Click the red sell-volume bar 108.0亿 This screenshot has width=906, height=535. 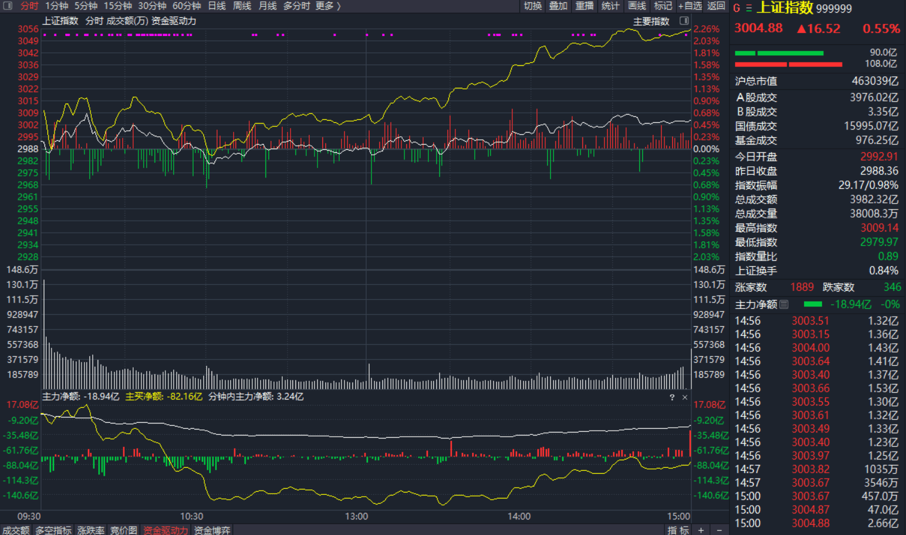click(x=789, y=64)
